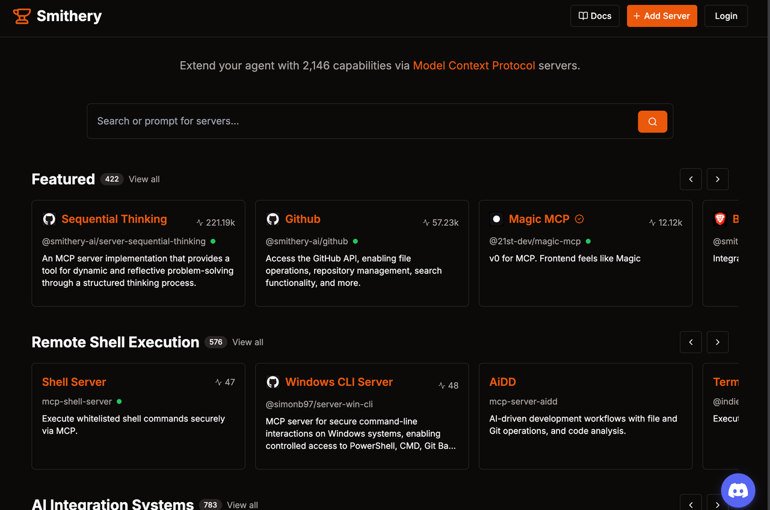This screenshot has width=770, height=510.
Task: Open the Magic MCP server card title
Action: coord(539,219)
